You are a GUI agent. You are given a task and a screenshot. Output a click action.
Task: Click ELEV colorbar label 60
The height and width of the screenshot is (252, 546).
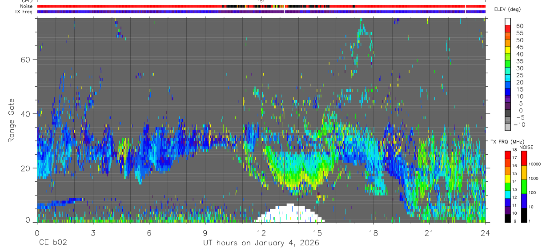(519, 26)
